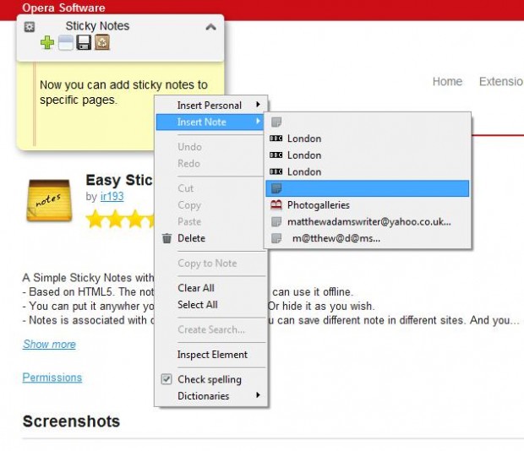
Task: Click the blank note window icon
Action: [x=66, y=43]
